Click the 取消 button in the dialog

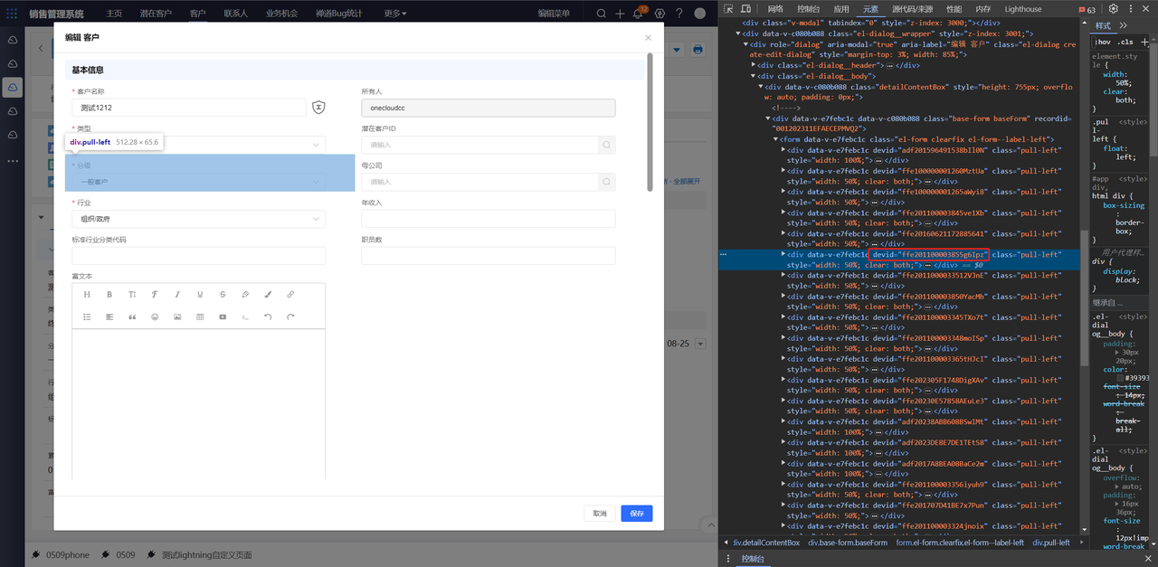[x=600, y=514]
